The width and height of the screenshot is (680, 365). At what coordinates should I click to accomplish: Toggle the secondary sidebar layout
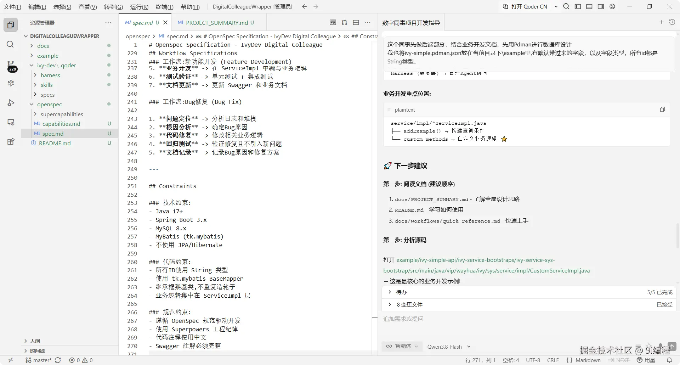(x=601, y=6)
